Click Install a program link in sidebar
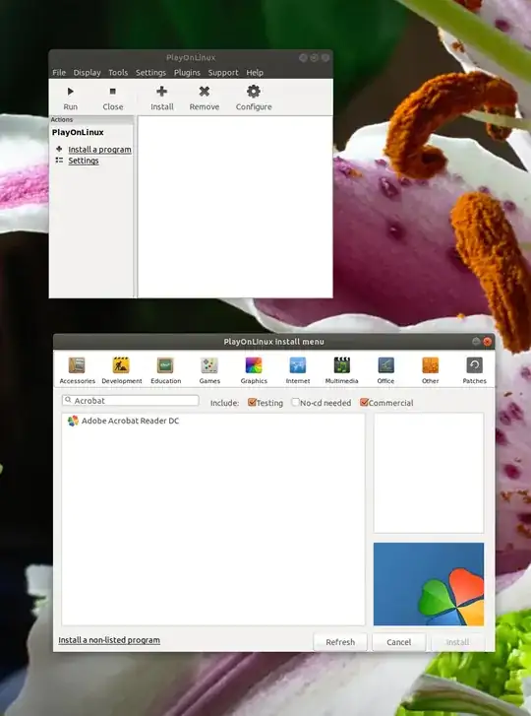Viewport: 531px width, 716px height. pos(99,150)
